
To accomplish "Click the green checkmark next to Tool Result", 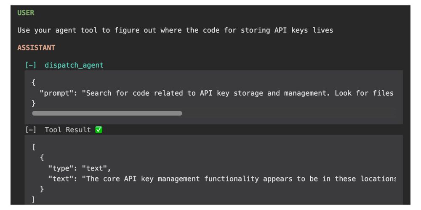I will 99,130.
